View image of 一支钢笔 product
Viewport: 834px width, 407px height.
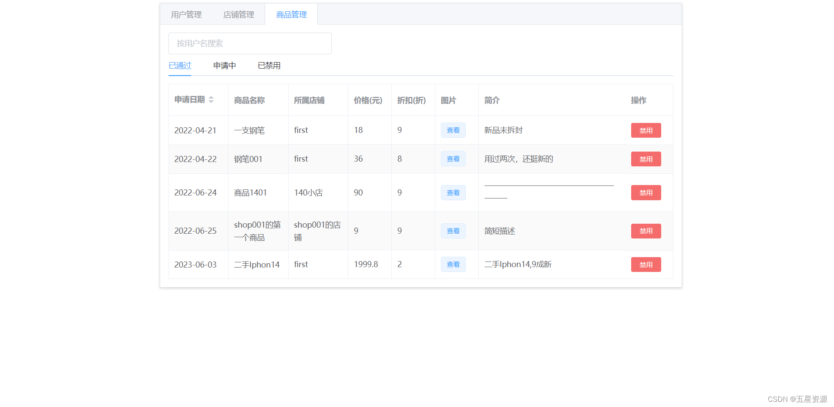pos(453,130)
